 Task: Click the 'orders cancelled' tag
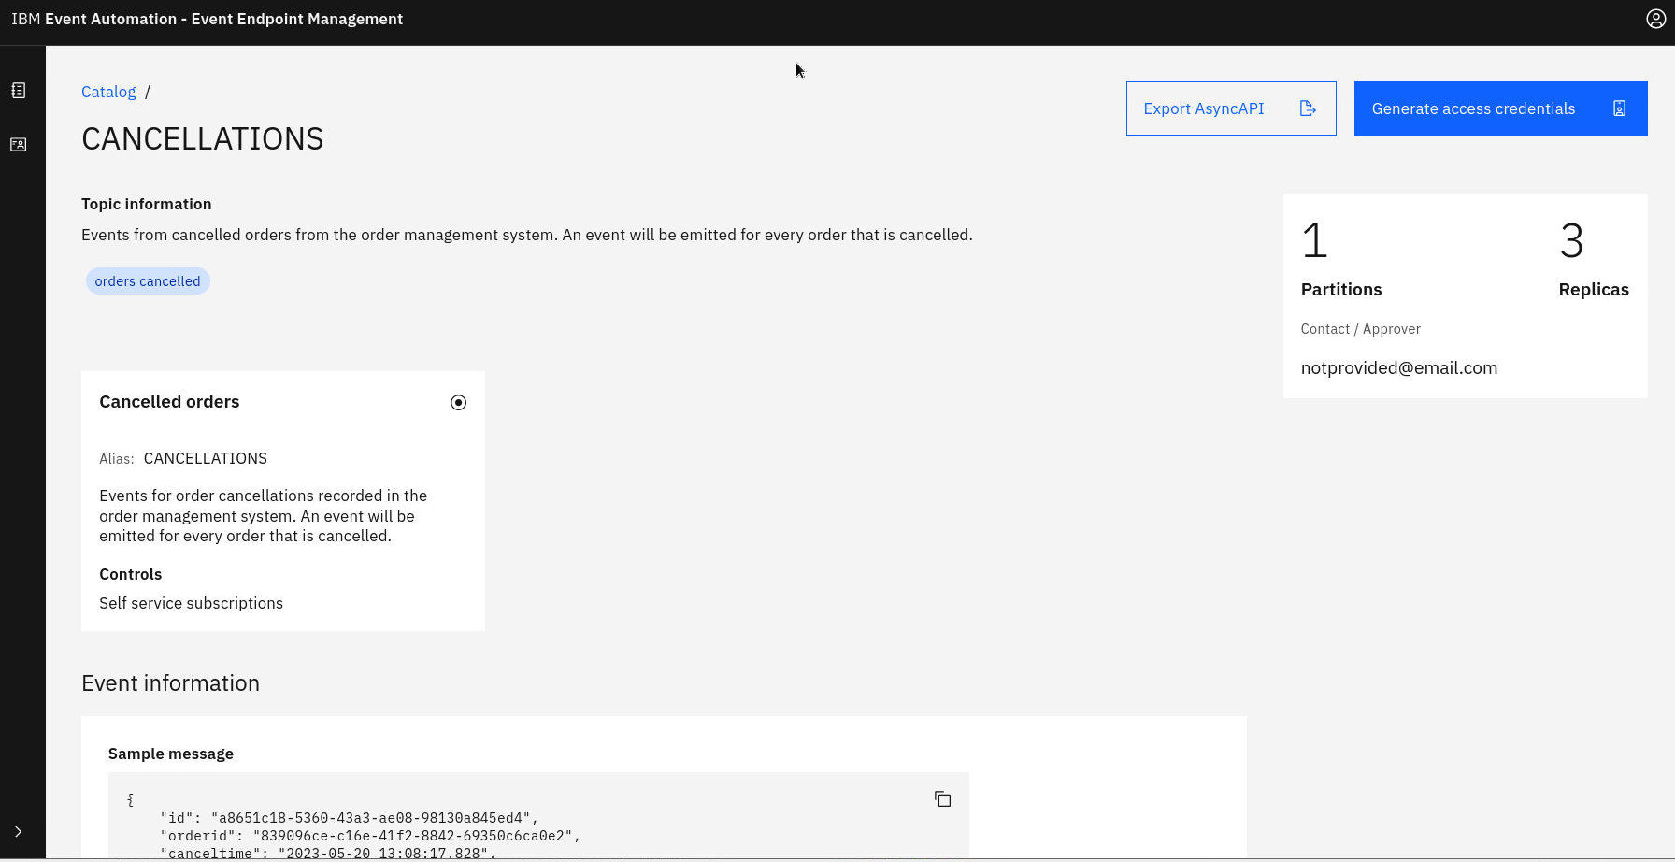(148, 281)
